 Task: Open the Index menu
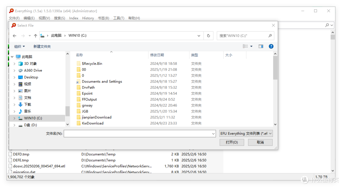click(x=74, y=18)
